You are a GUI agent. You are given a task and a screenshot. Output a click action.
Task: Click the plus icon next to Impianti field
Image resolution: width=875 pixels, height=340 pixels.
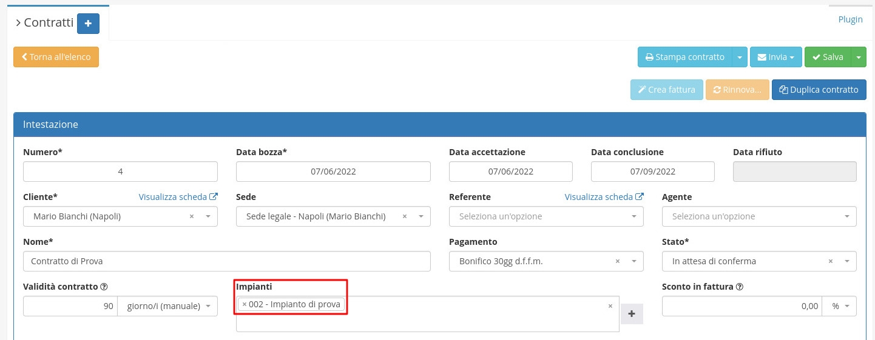[631, 314]
